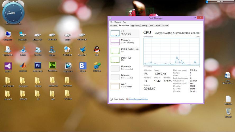The height and width of the screenshot is (132, 235).
Task: Select the Disk 1 (C:) entry
Action: click(x=125, y=60)
